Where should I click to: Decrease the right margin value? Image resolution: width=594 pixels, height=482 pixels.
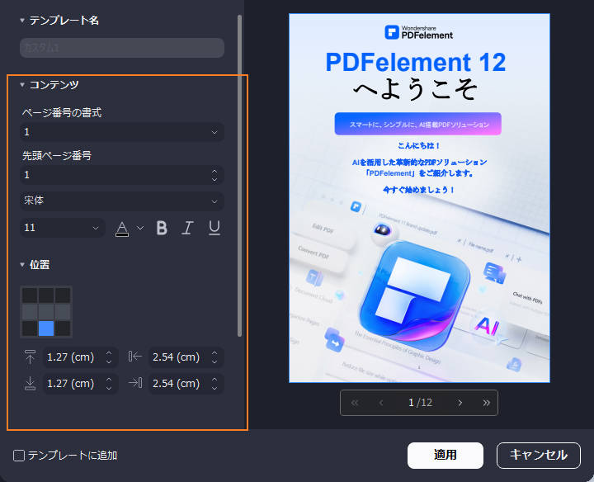click(214, 388)
